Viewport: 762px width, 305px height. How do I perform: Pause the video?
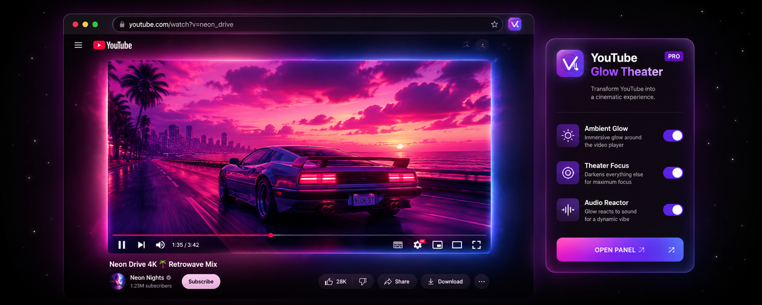(122, 245)
